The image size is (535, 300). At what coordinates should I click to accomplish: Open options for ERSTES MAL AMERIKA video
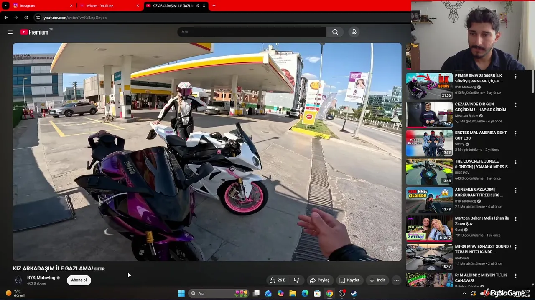click(x=516, y=133)
